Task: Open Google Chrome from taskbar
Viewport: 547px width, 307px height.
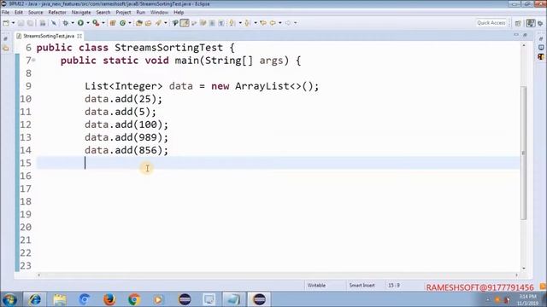Action: pyautogui.click(x=134, y=299)
